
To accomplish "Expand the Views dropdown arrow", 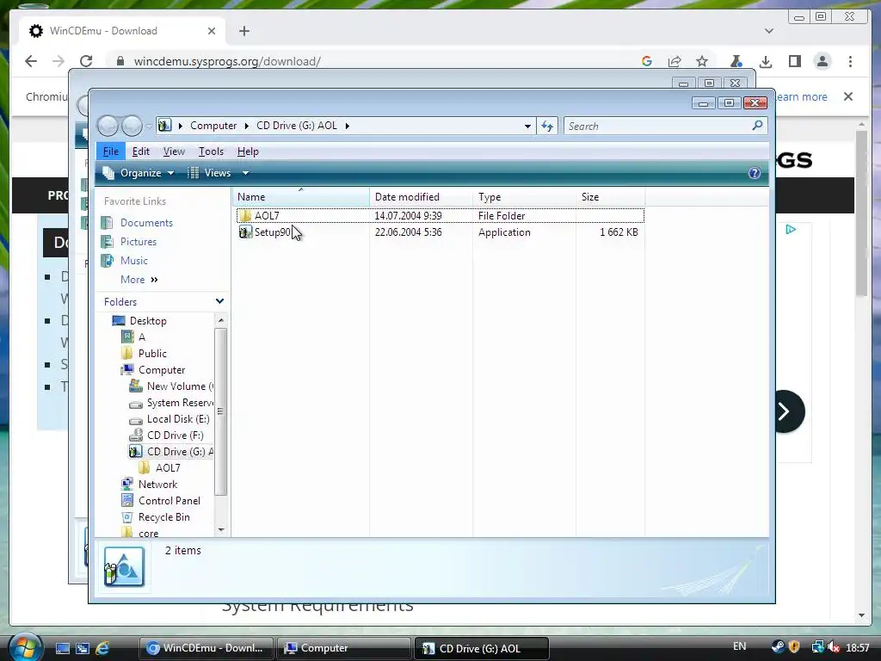I will tap(245, 173).
